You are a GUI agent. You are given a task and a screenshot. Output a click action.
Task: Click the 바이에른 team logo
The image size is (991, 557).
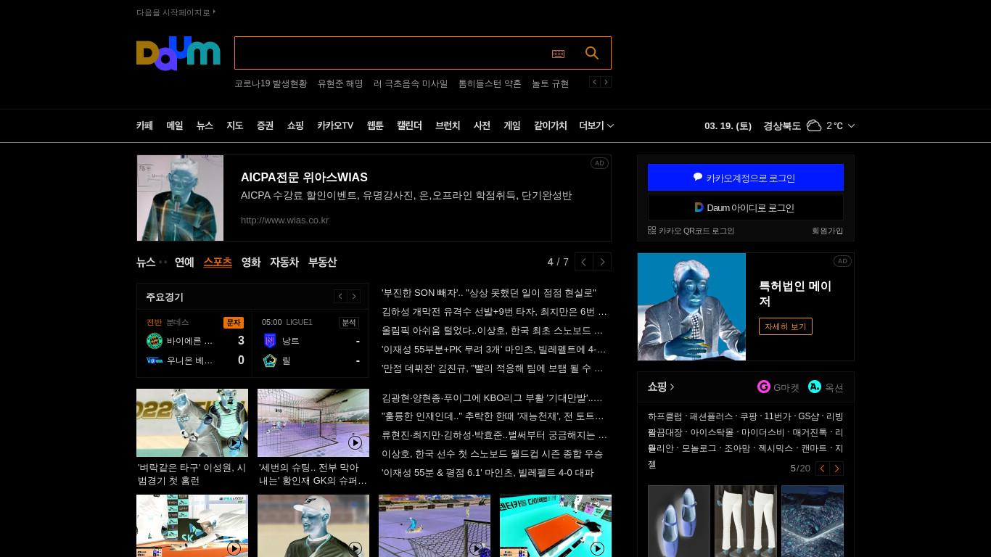click(x=155, y=341)
